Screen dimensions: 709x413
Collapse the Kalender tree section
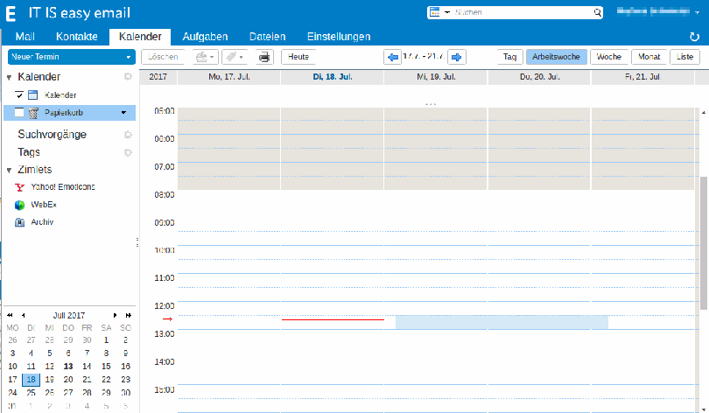(x=9, y=78)
